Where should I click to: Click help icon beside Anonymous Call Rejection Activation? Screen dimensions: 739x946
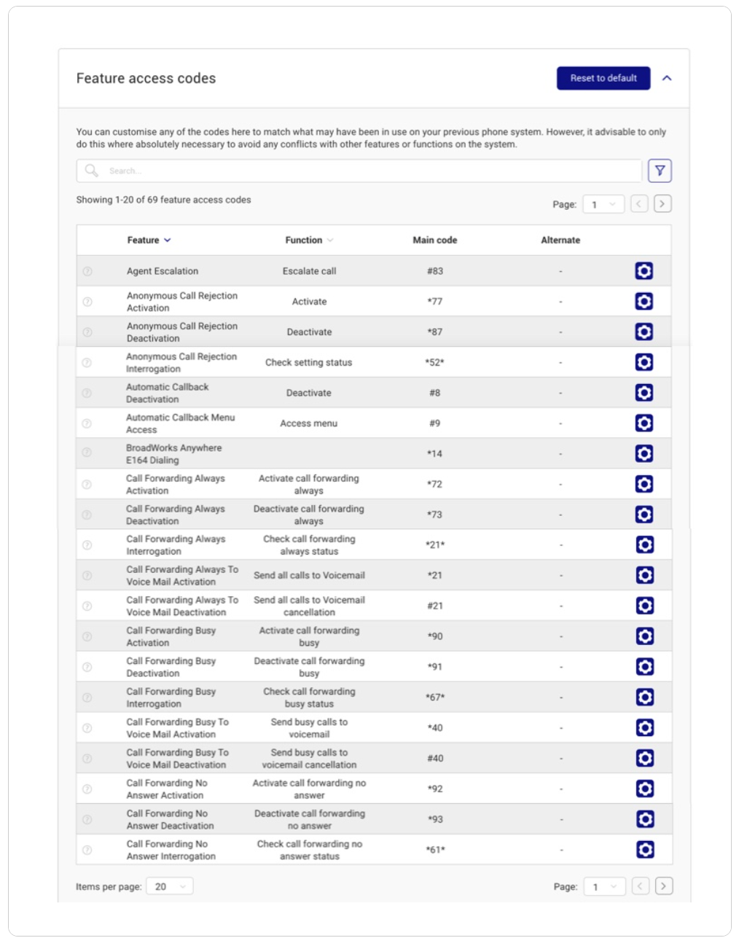click(x=87, y=302)
